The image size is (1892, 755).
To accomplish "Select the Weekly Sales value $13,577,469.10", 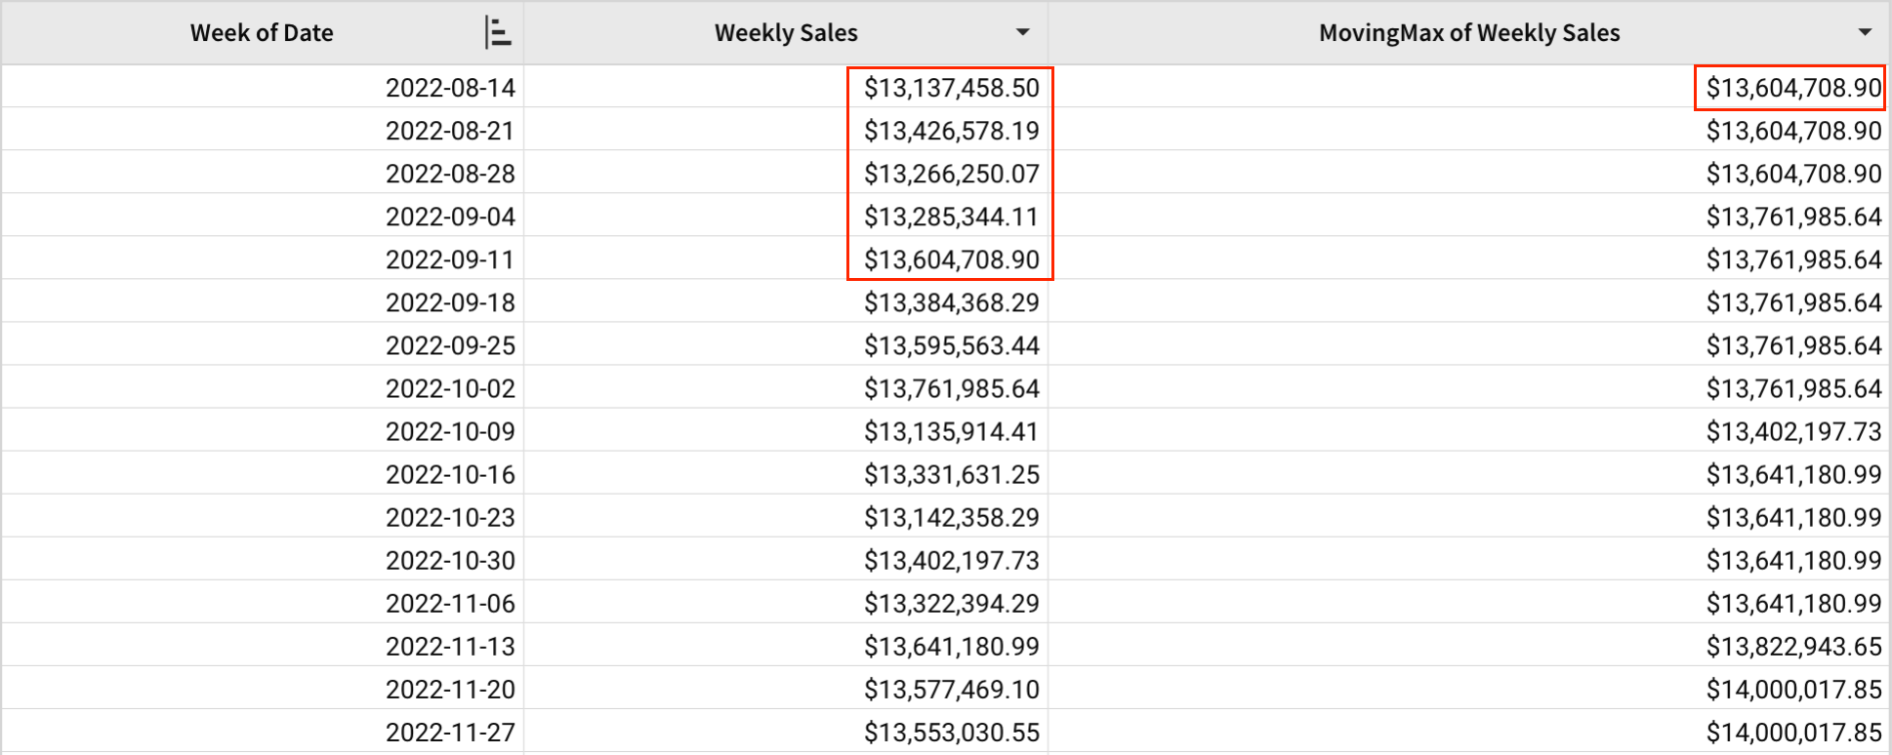I will pos(951,689).
